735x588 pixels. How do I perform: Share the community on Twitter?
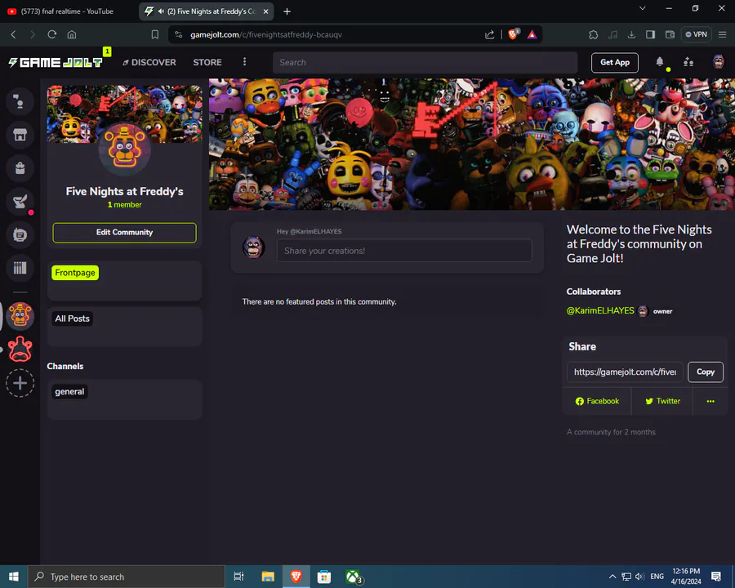point(662,401)
